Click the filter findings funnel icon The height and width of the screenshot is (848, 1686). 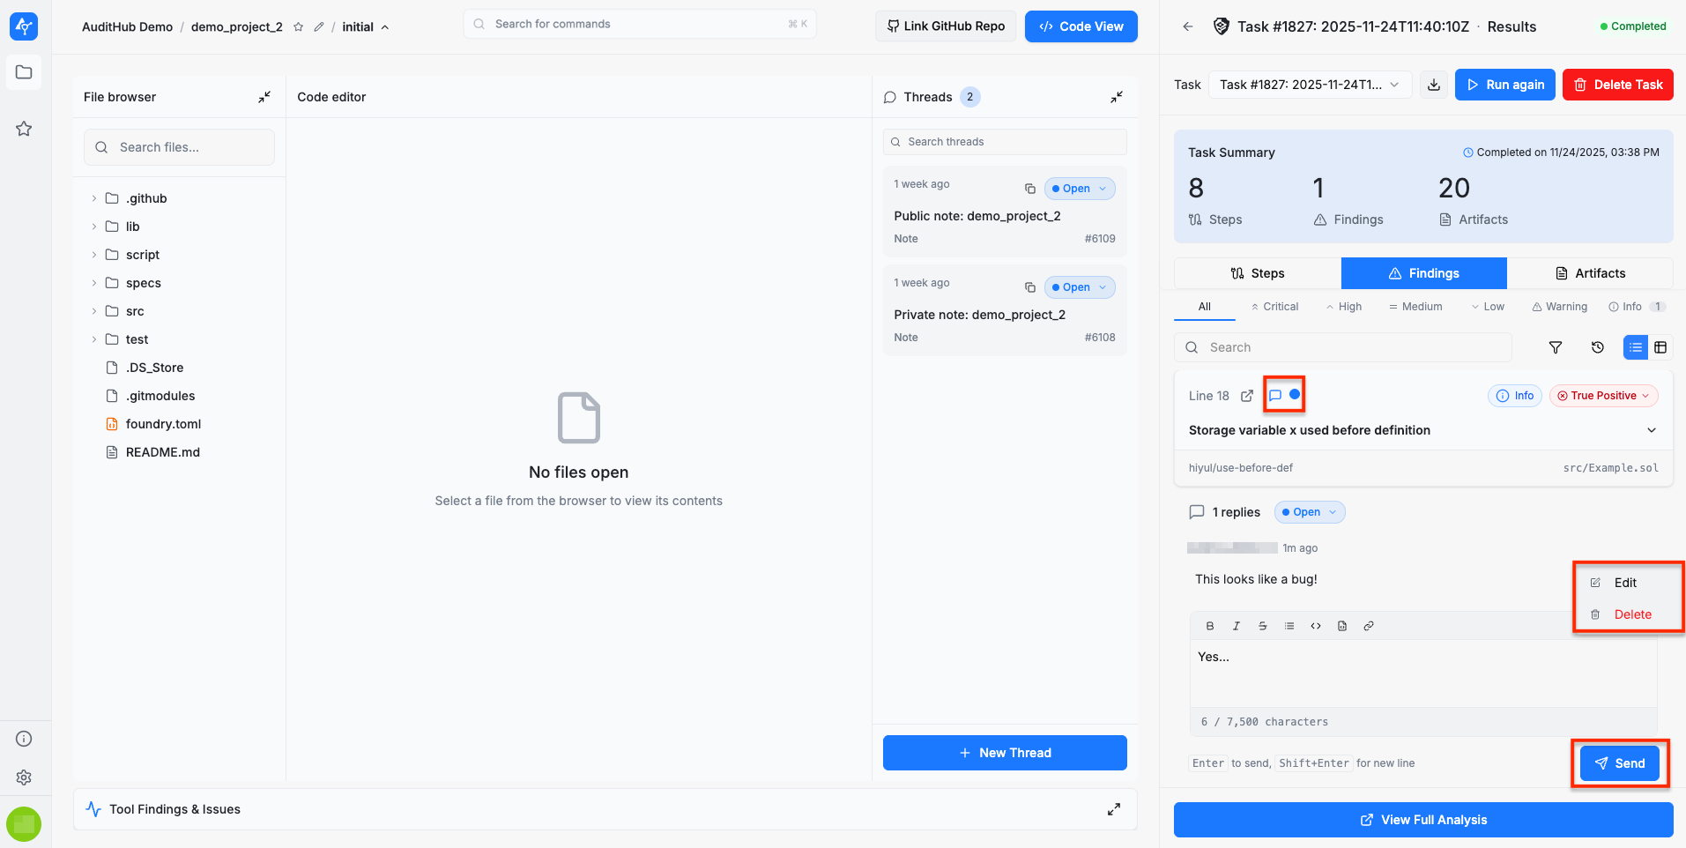tap(1556, 347)
